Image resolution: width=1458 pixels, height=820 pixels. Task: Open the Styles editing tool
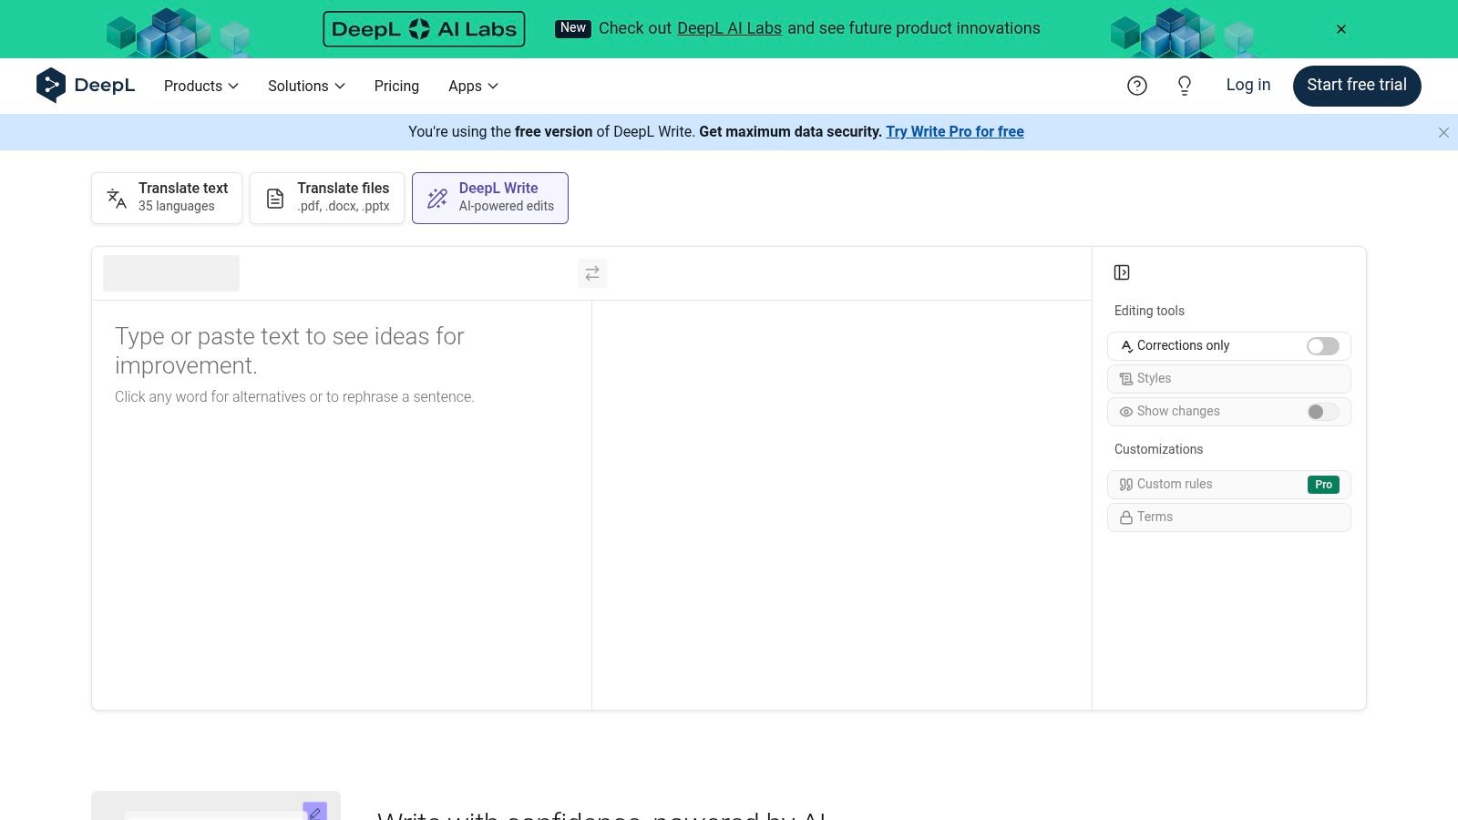(x=1228, y=379)
